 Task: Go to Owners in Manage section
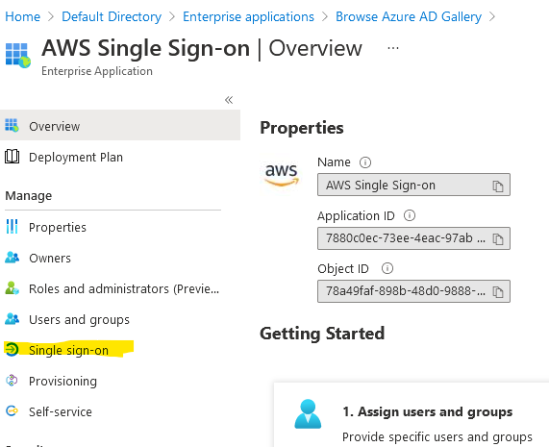(50, 259)
